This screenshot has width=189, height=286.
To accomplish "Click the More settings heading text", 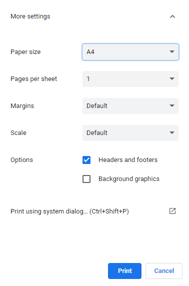I will (30, 16).
